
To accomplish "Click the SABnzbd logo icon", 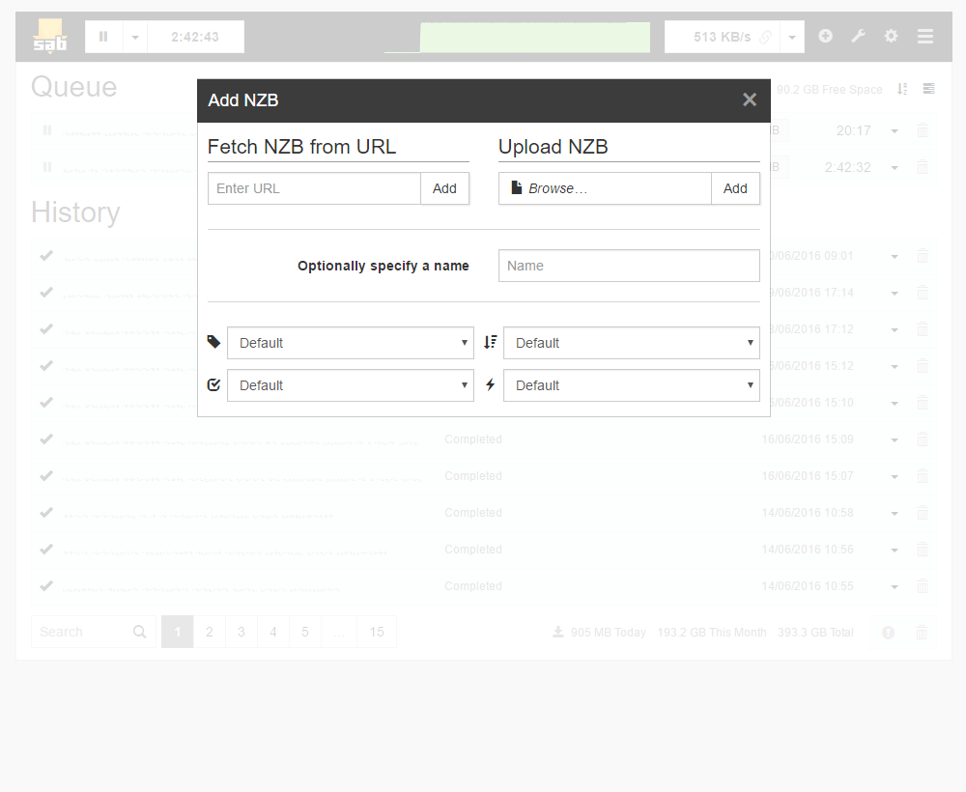I will pos(49,36).
